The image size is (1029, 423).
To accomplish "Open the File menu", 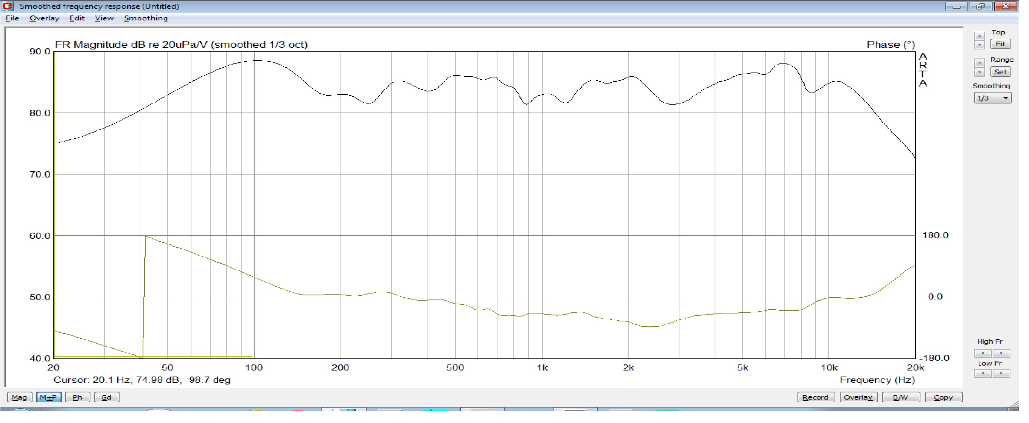I will coord(12,18).
